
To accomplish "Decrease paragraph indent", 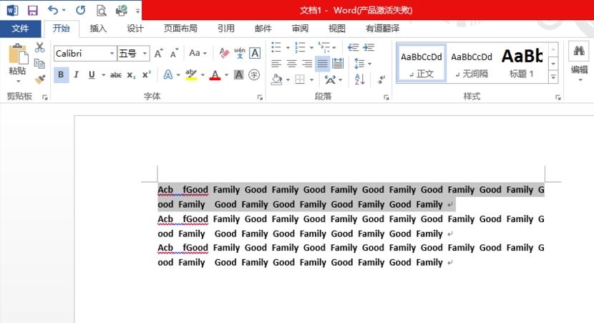I will tap(353, 47).
